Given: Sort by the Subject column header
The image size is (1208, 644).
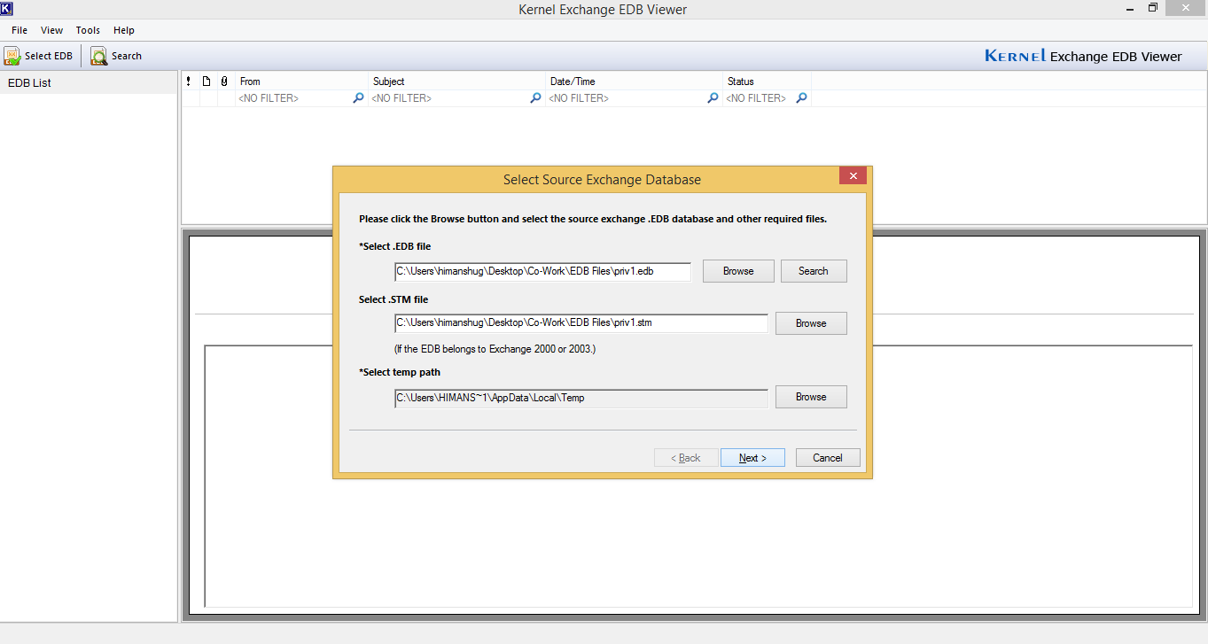Looking at the screenshot, I should pyautogui.click(x=456, y=81).
